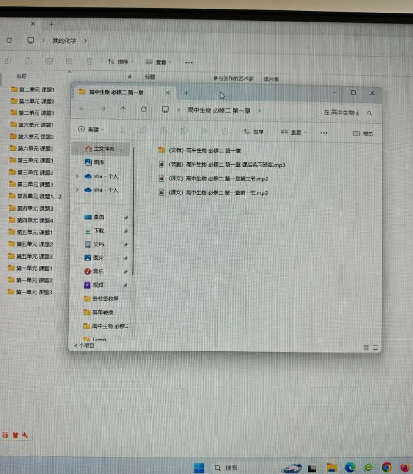The image size is (413, 474).
Task: Expand the first sha - 个人 OneDrive node
Action: pyautogui.click(x=77, y=176)
